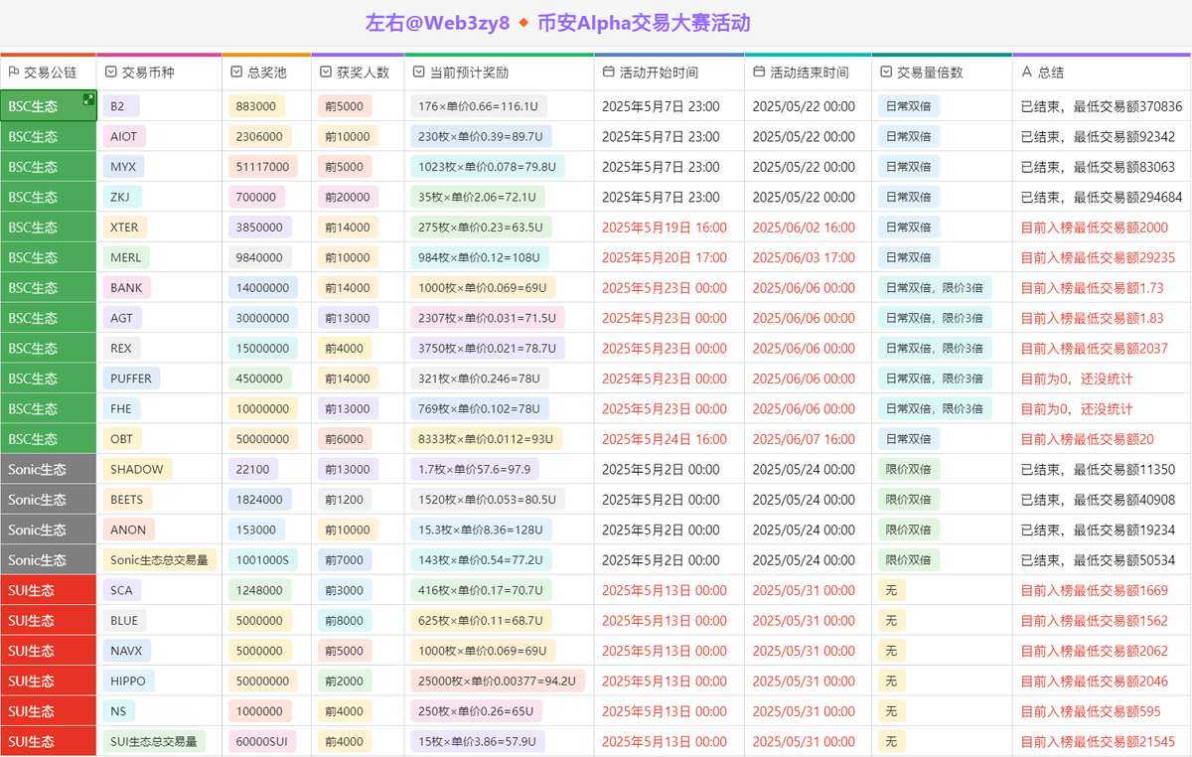Click summary 已结束,最低交易额50534
1192x757 pixels.
click(x=1098, y=560)
